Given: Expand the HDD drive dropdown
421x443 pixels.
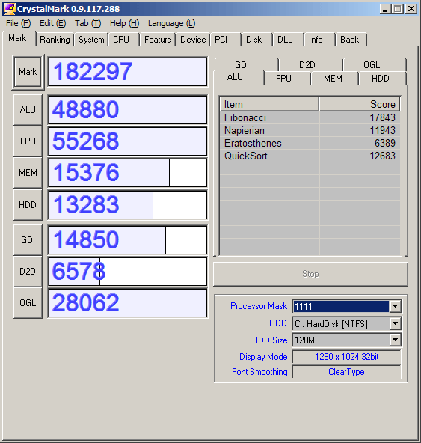Looking at the screenshot, I should click(395, 323).
